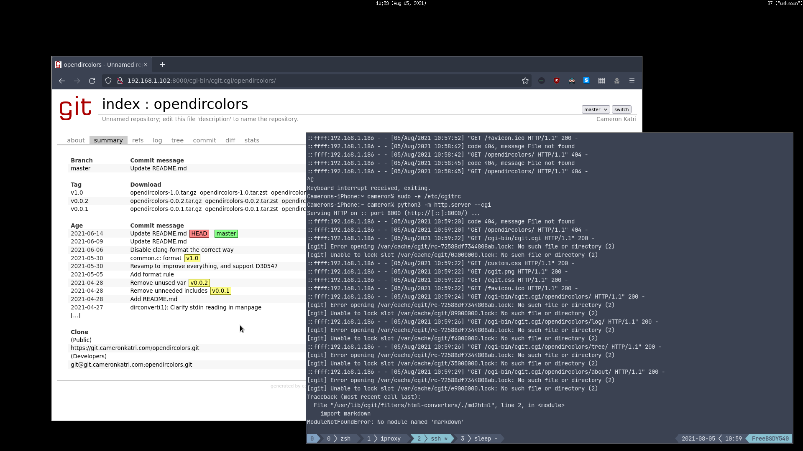Click the uBlock Origin extension icon
803x451 pixels.
[x=556, y=81]
